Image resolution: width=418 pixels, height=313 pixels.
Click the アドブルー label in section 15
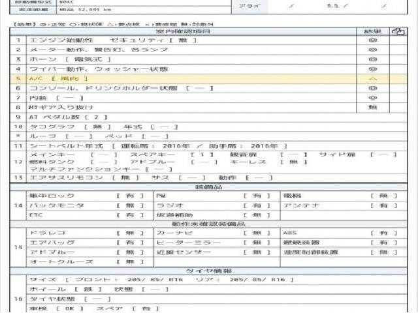52,252
